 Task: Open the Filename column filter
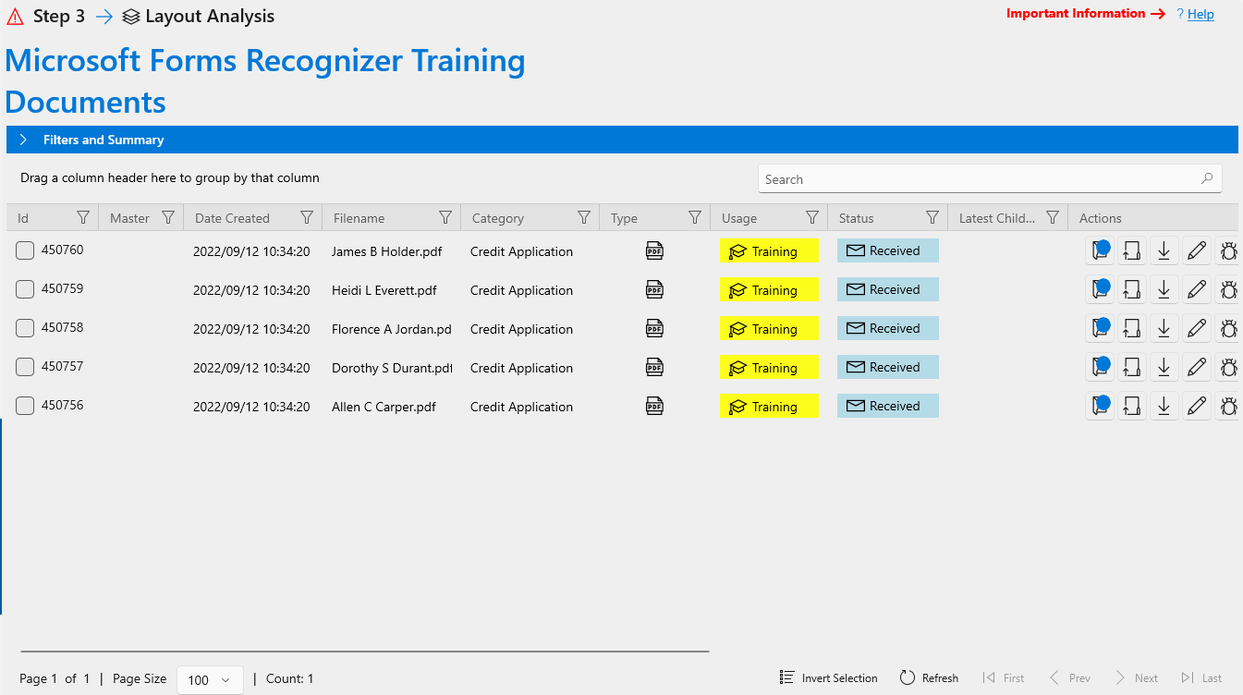click(445, 218)
